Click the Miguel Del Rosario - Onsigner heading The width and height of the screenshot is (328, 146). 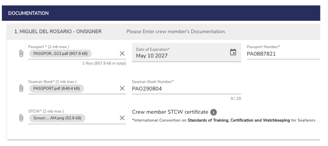[x=58, y=32]
